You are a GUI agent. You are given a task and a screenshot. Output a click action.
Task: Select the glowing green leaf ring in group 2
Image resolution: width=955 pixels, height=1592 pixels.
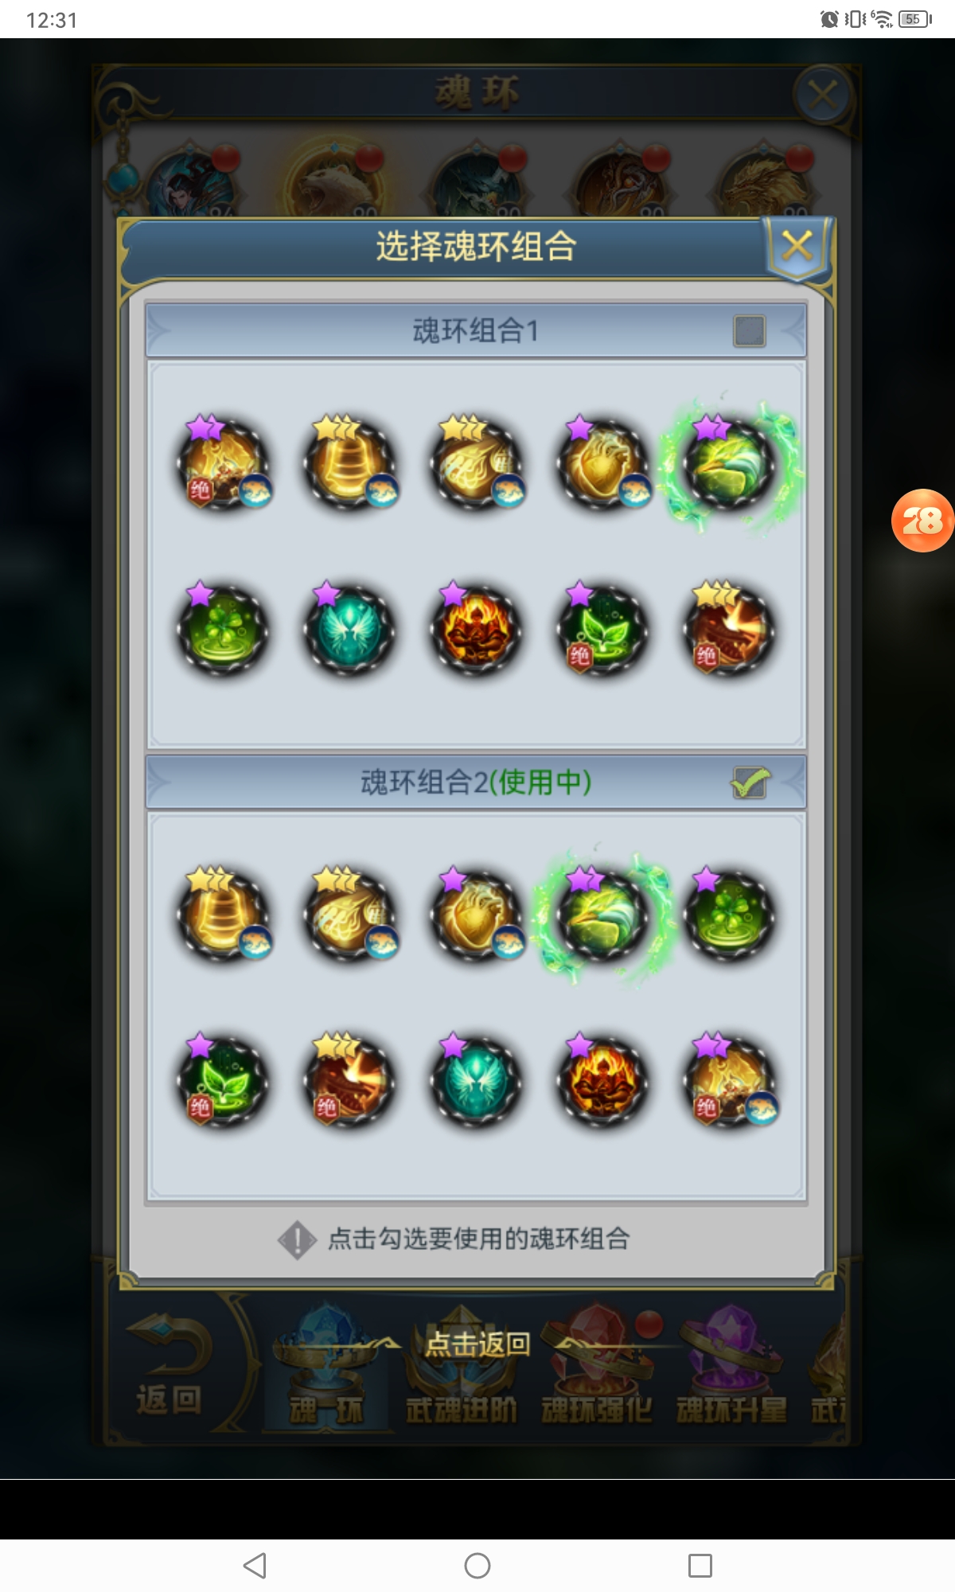(x=602, y=915)
